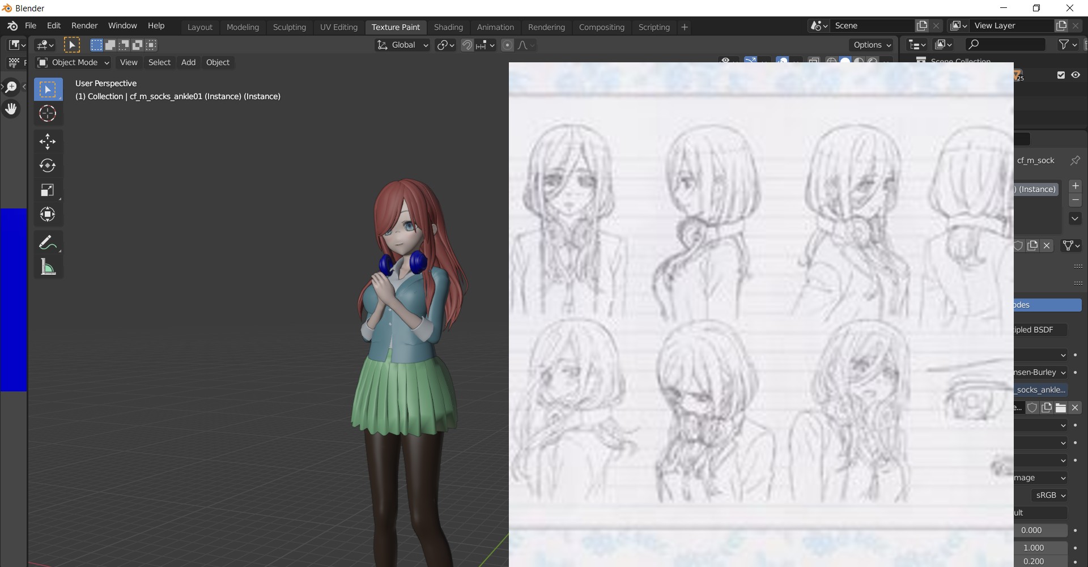Adjust the 0.200 value slider

(1041, 561)
